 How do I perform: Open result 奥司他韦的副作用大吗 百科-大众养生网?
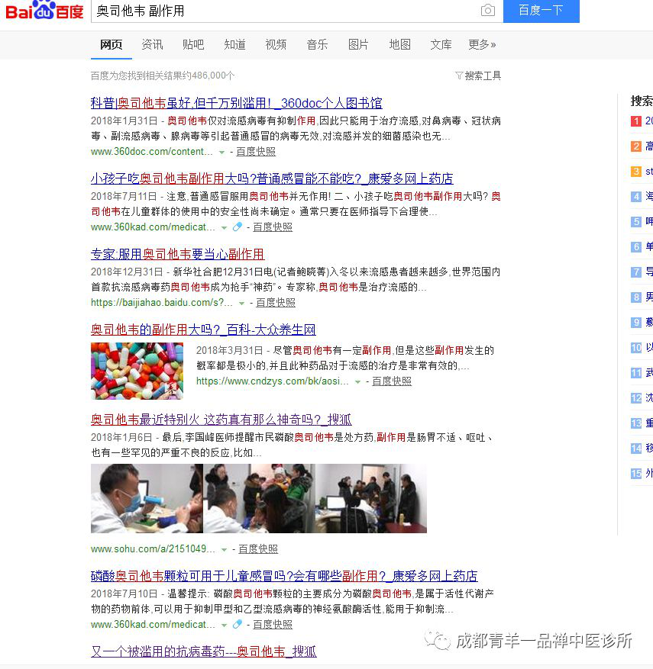[203, 330]
